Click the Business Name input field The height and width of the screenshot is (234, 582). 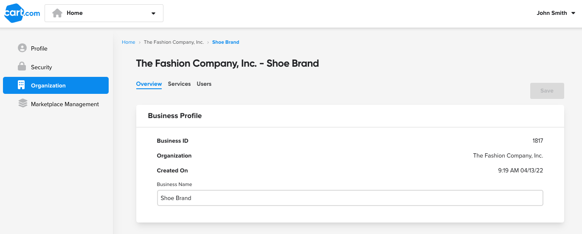tap(350, 198)
